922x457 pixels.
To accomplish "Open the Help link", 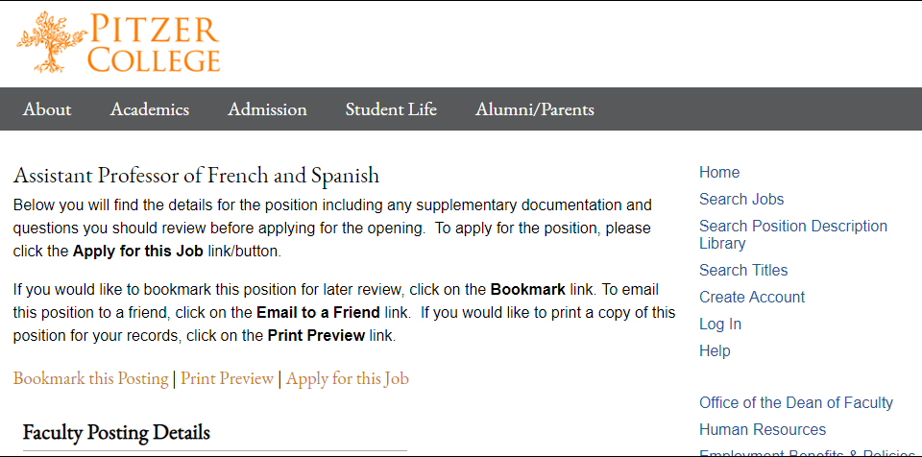I will (x=715, y=351).
